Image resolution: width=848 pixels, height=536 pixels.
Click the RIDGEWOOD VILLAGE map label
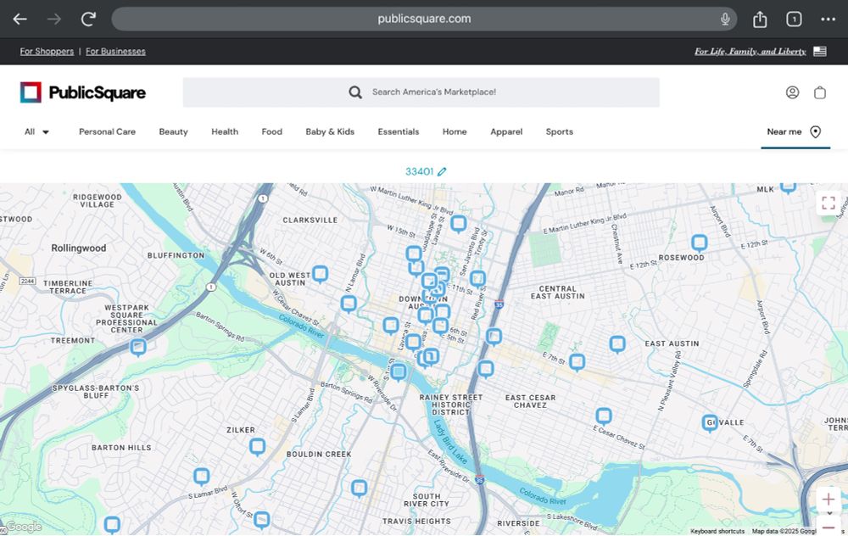click(x=98, y=201)
